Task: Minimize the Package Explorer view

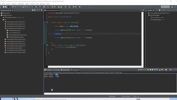Action: (39, 10)
